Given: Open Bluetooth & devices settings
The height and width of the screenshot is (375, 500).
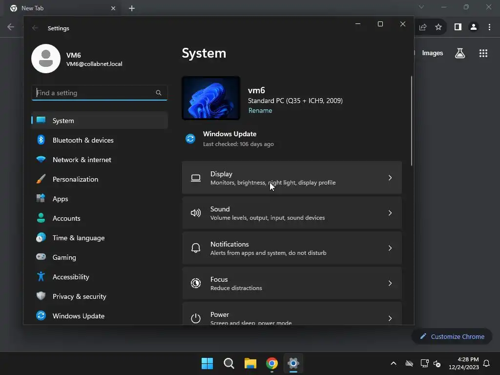Looking at the screenshot, I should tap(100, 140).
